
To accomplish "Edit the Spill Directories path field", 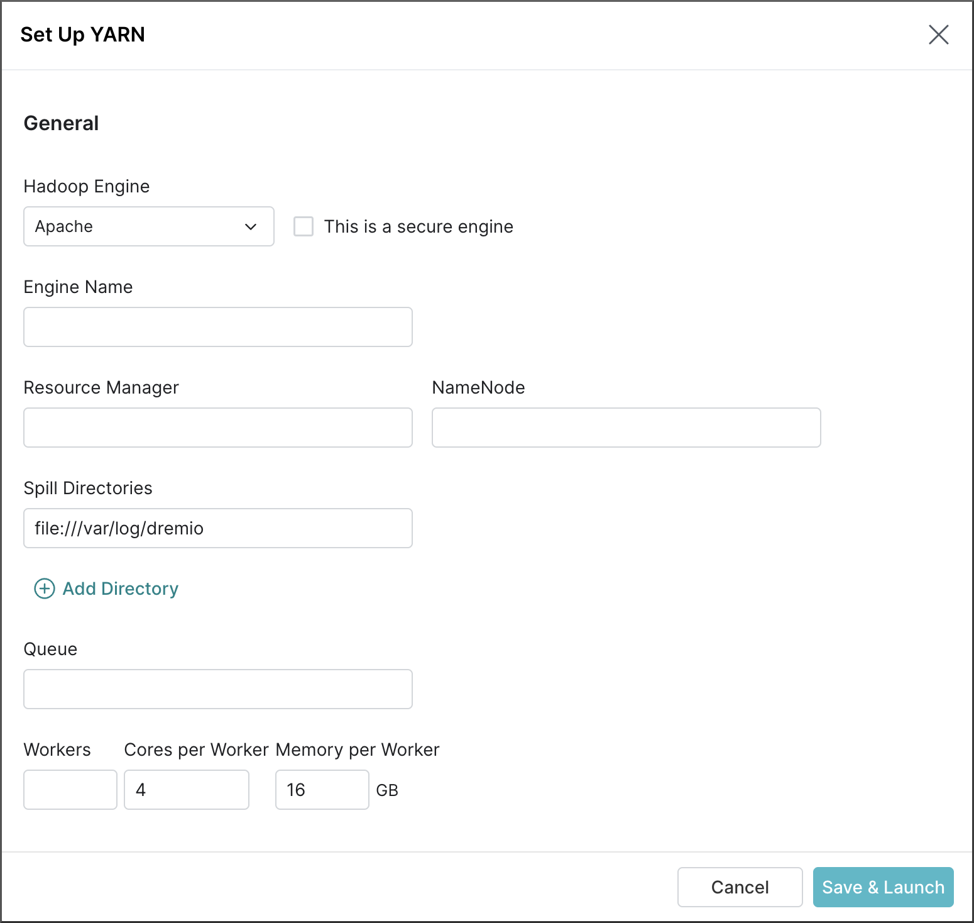I will coord(217,528).
